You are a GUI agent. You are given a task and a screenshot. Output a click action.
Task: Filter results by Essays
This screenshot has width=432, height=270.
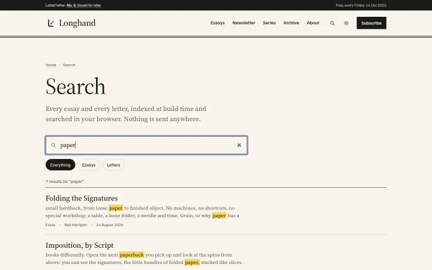click(x=89, y=165)
